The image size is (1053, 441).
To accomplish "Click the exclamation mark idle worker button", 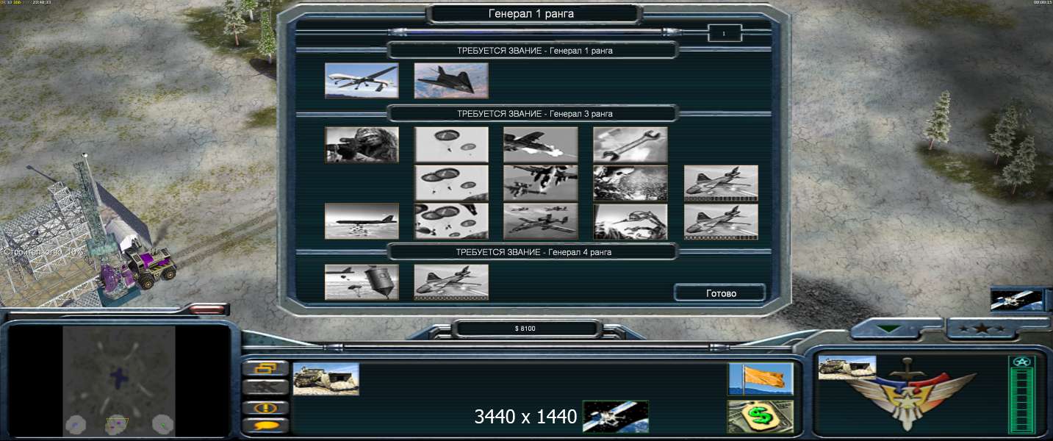I will pos(265,407).
